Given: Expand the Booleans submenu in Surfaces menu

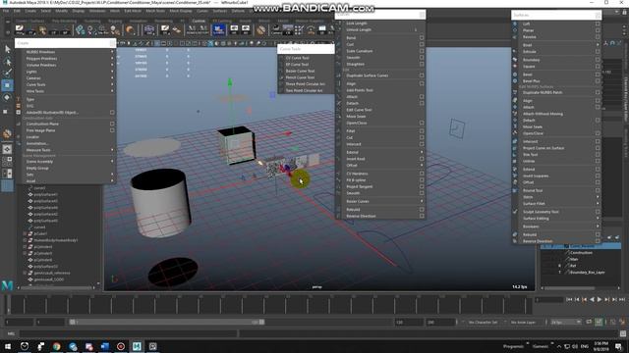Looking at the screenshot, I should click(x=598, y=227).
